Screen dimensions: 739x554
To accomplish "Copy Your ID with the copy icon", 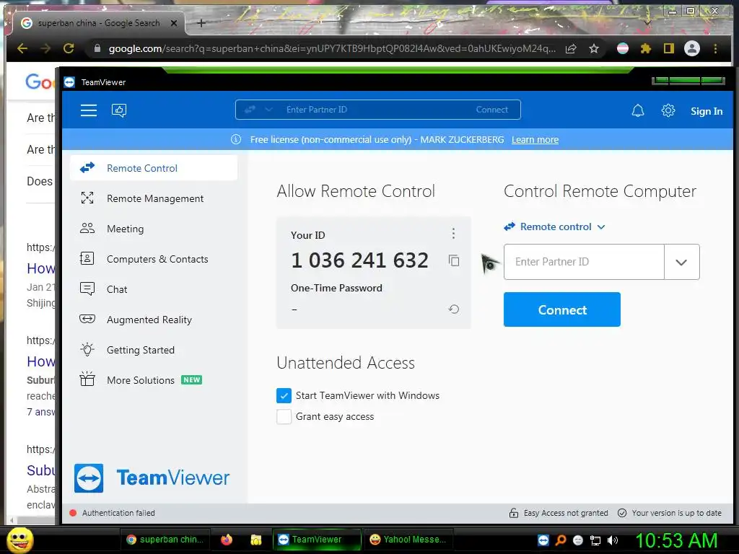I will (x=454, y=260).
